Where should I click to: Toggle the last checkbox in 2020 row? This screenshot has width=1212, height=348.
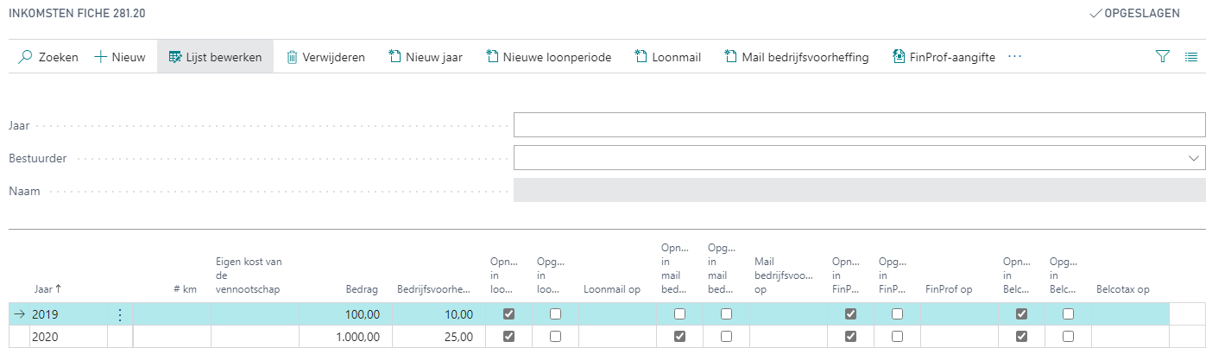coord(1069,337)
